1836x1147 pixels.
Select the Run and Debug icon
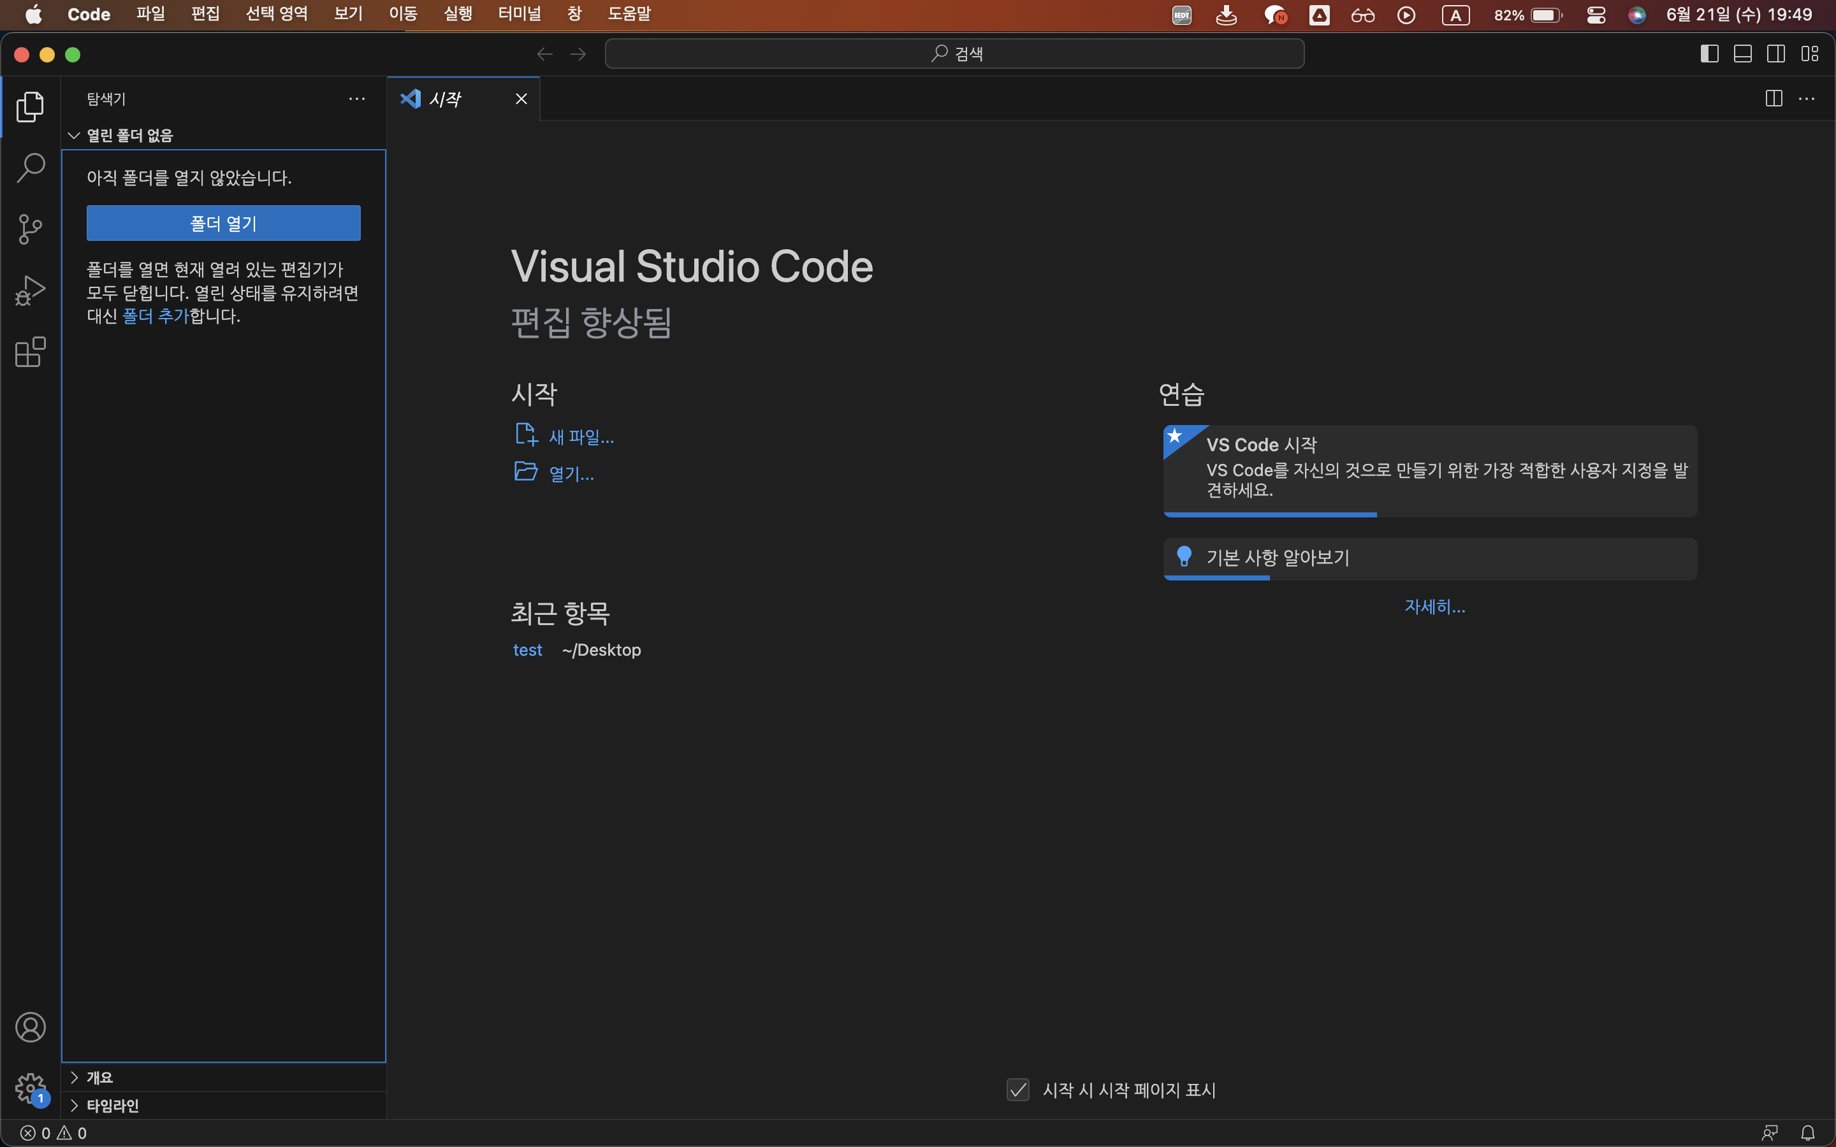(29, 290)
